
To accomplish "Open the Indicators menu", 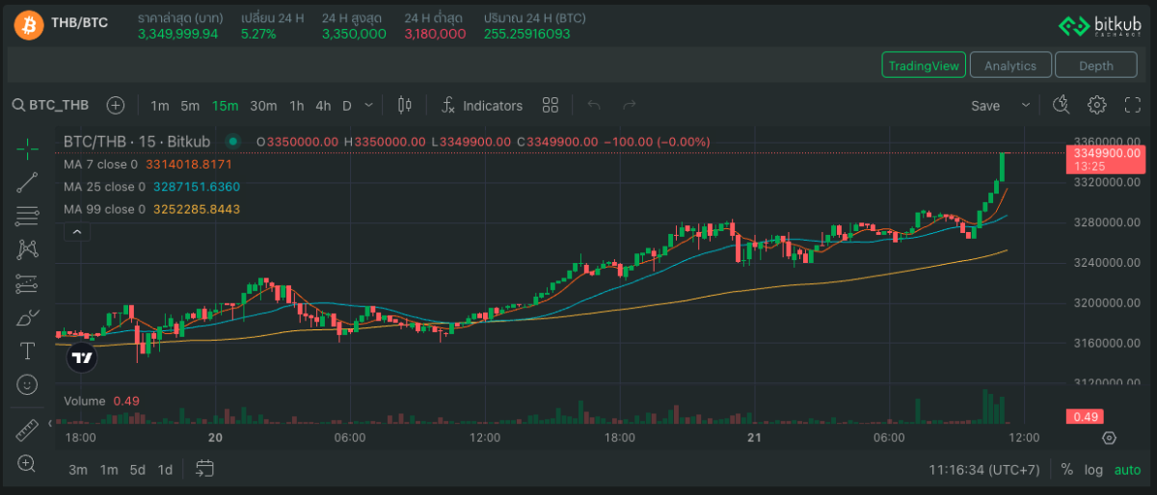I will (x=482, y=105).
